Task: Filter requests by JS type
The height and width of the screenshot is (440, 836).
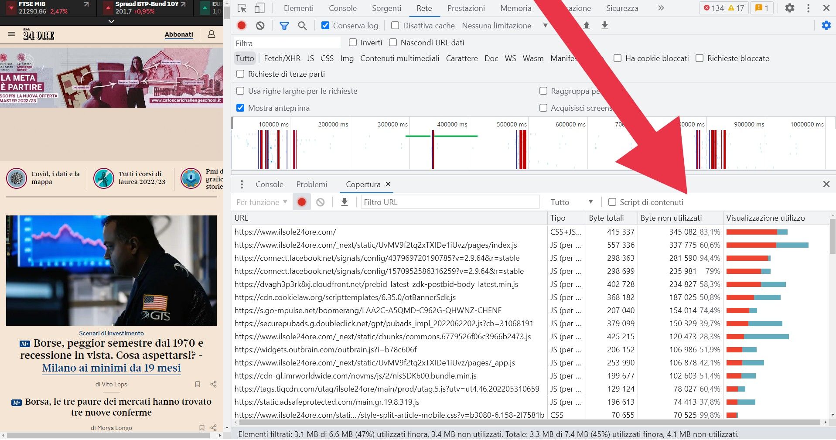Action: pyautogui.click(x=310, y=58)
